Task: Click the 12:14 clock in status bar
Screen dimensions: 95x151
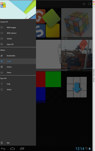Action: click(80, 148)
